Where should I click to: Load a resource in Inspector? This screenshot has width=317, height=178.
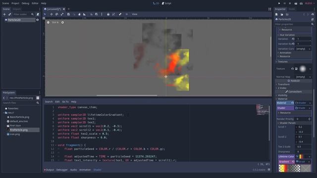[x=282, y=14]
